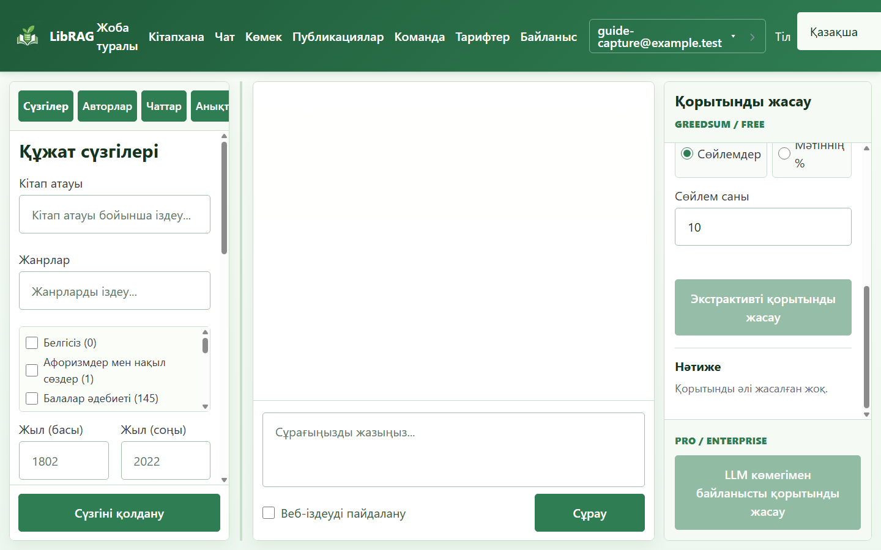Navigate to Публикациялар
881x550 pixels.
338,37
